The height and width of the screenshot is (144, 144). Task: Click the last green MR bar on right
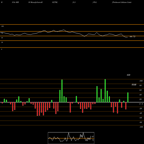(x=128, y=97)
